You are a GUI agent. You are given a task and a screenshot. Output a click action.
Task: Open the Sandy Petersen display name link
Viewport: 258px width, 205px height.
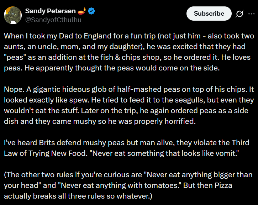50,11
